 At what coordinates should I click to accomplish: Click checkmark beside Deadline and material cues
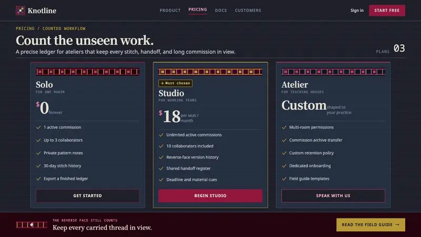coord(161,180)
